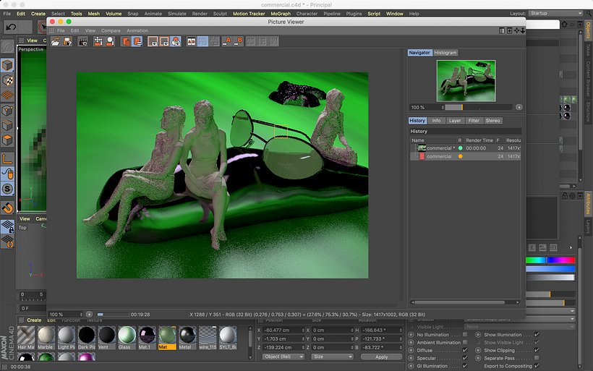Uncheck the Specular checkbox
This screenshot has height=371, width=593.
[x=465, y=358]
